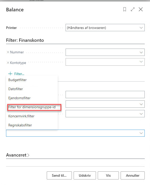Open the Printer dropdown
This screenshot has height=185, width=150.
(105, 28)
